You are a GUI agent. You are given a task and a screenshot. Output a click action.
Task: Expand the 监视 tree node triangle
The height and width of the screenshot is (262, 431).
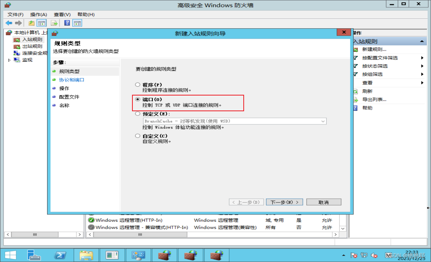tap(9, 60)
